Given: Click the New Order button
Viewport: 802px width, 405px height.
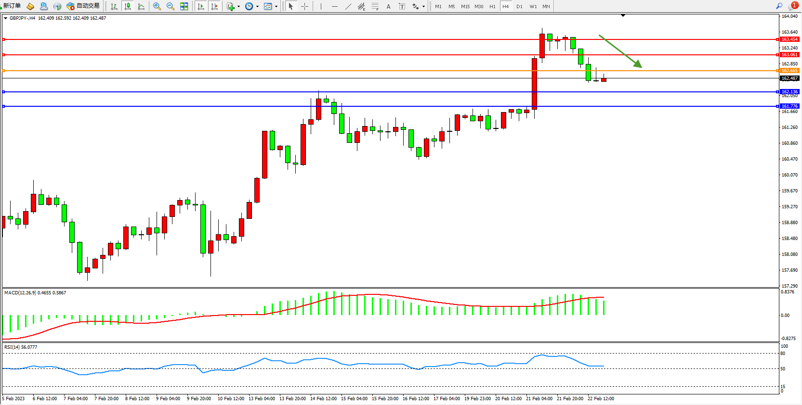Looking at the screenshot, I should (x=12, y=6).
